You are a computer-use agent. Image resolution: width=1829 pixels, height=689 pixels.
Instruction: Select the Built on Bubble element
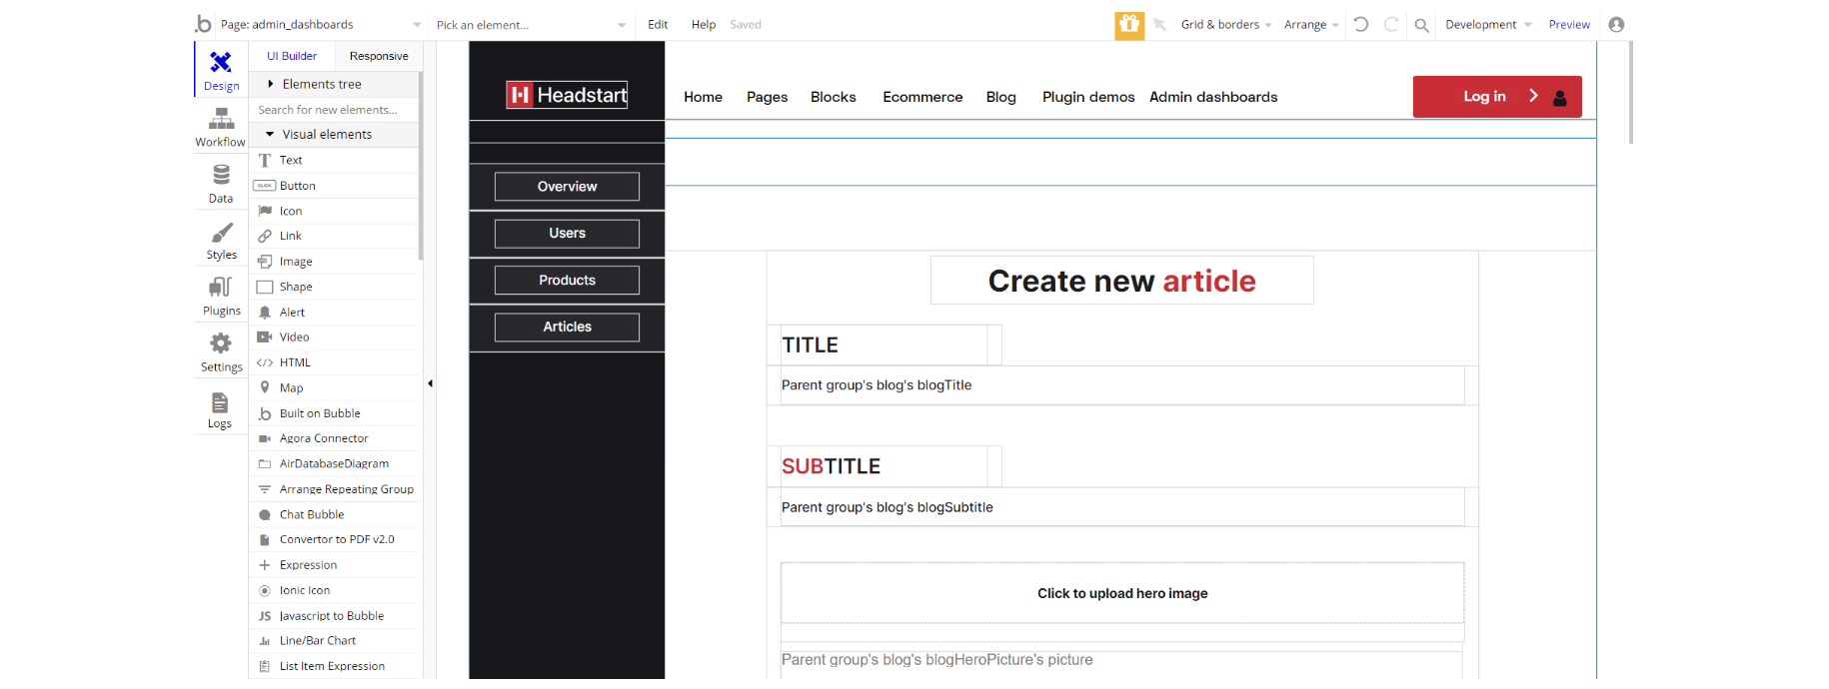(335, 413)
